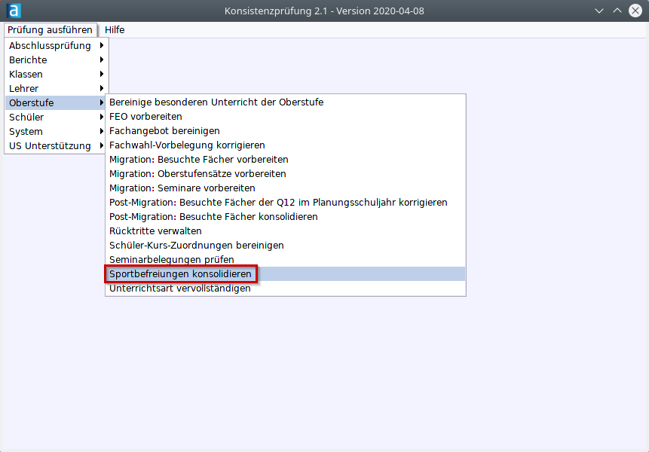Image resolution: width=649 pixels, height=452 pixels.
Task: Expand the Abschlussprüfung submenu
Action: click(56, 45)
